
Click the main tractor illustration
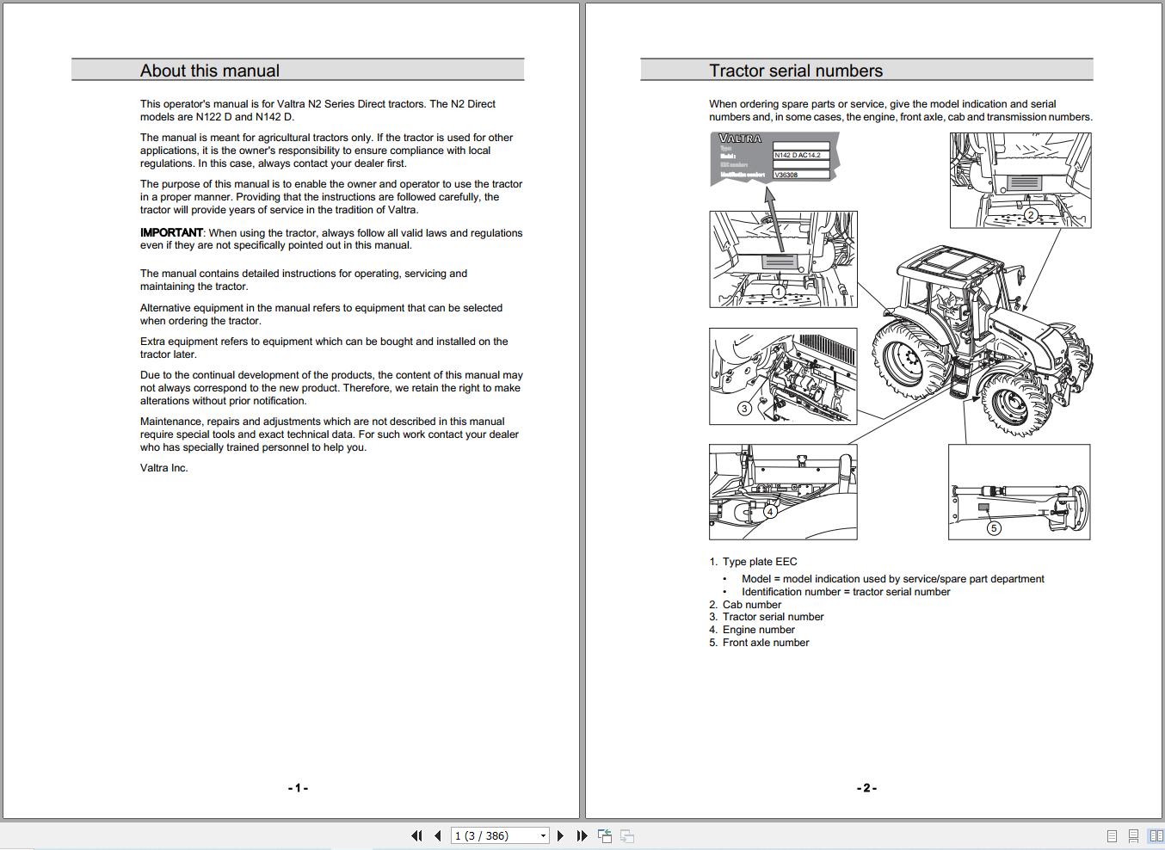coord(981,342)
